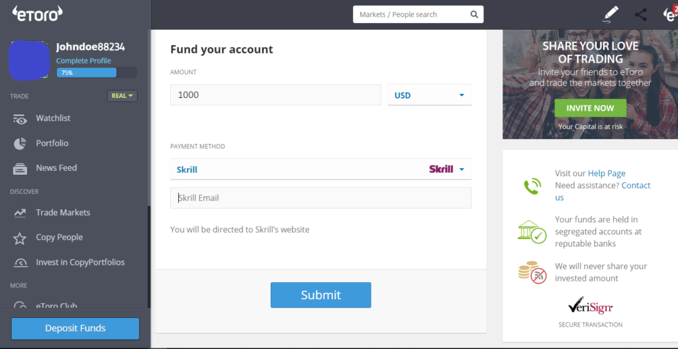The image size is (678, 349).
Task: Open the Invest in CopyPortfolios icon
Action: tap(20, 262)
